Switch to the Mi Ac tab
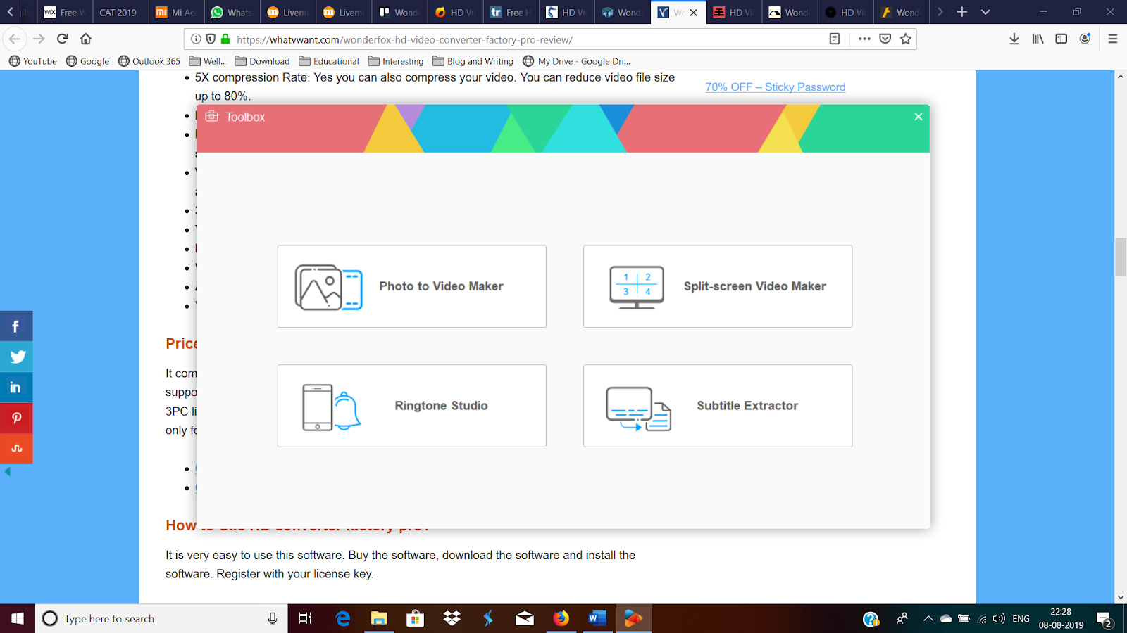 (x=176, y=12)
